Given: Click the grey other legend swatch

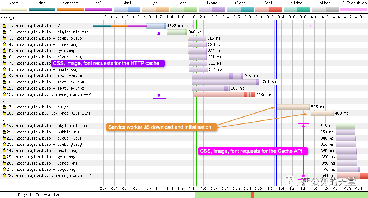Looking at the screenshot, I should [325, 10].
